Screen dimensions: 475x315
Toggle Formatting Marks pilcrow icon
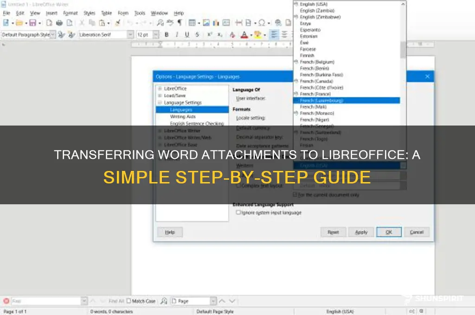point(180,23)
